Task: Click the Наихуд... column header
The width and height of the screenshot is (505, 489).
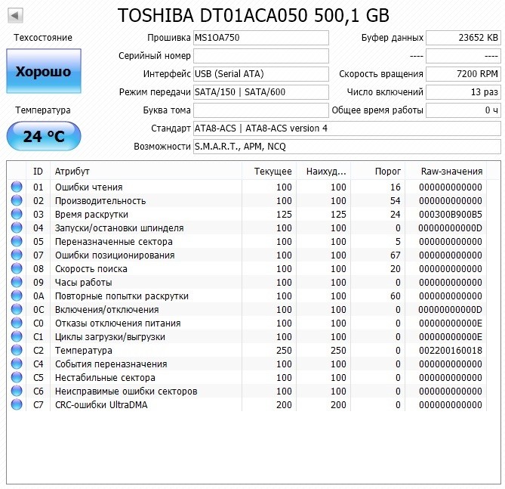Action: point(323,172)
